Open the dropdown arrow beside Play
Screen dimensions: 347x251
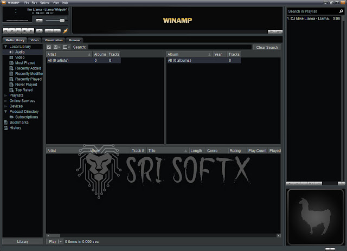coord(61,241)
